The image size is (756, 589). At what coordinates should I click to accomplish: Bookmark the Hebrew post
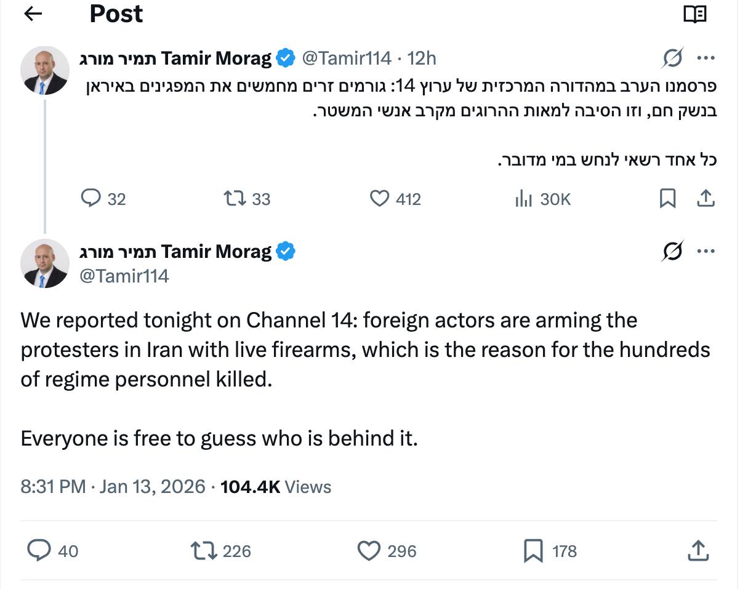(668, 198)
